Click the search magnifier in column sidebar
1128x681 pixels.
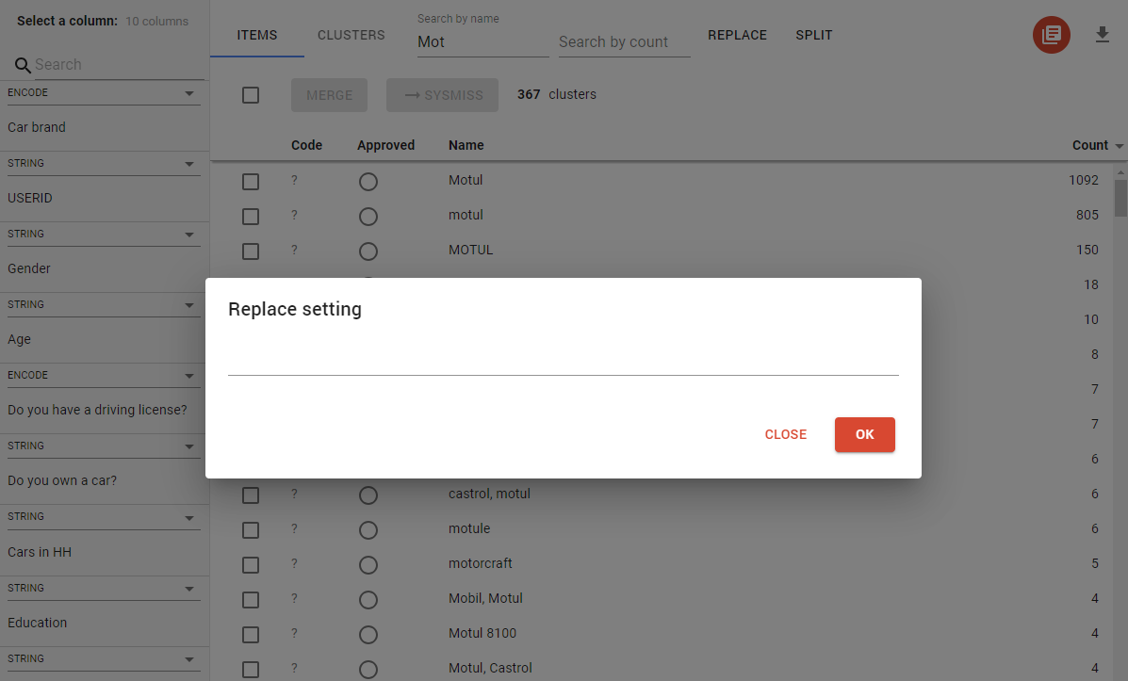23,64
